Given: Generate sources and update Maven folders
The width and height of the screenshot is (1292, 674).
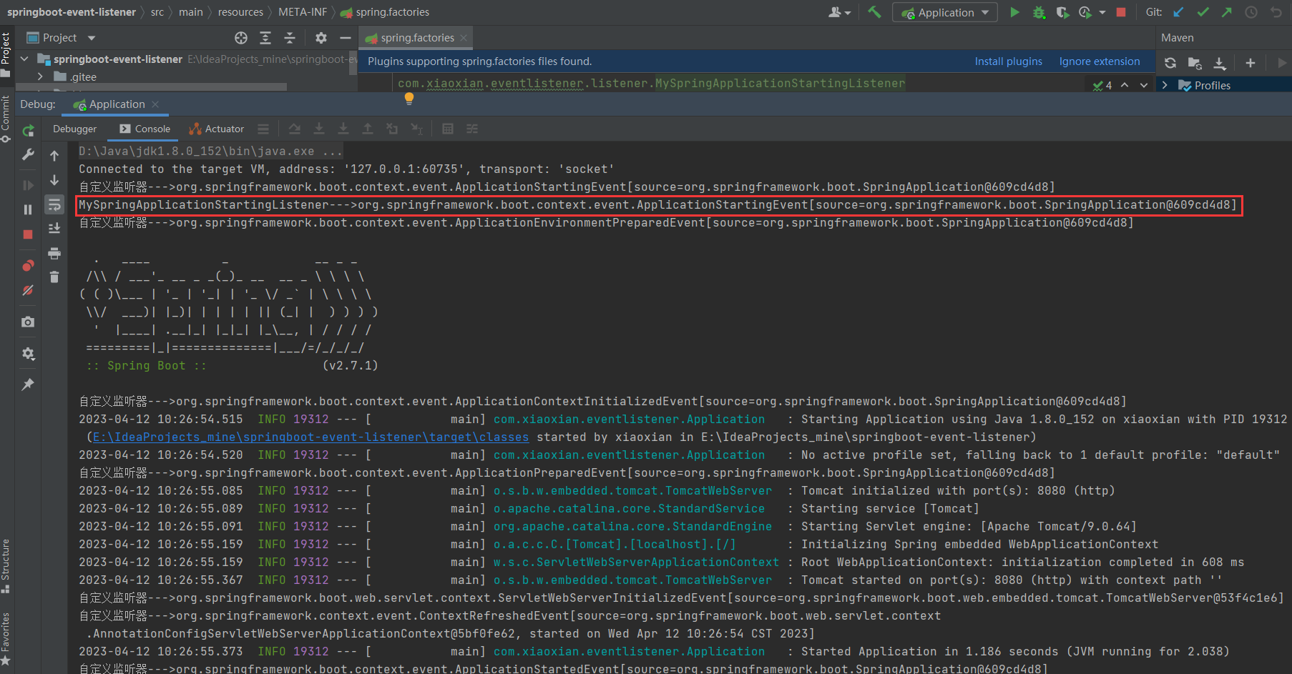Looking at the screenshot, I should (x=1195, y=63).
